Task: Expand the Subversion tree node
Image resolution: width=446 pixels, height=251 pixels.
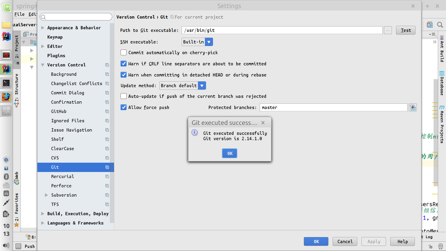Action: [46, 195]
